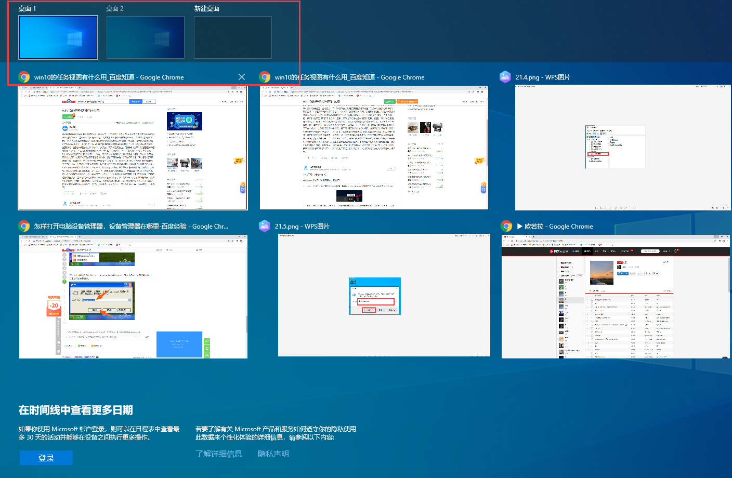Click the Chrome icon on 设备管理器 window title
Screen dimensions: 732x478
pyautogui.click(x=24, y=226)
